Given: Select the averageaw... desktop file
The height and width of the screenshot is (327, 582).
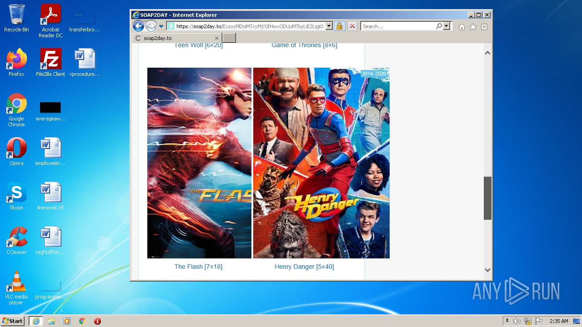Looking at the screenshot, I should [x=50, y=111].
